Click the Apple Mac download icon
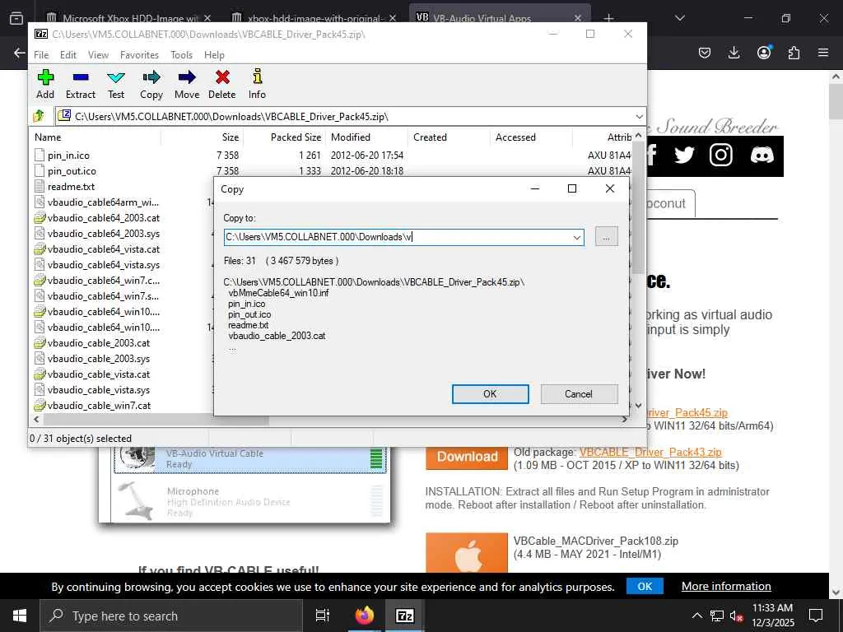This screenshot has width=843, height=632. click(x=467, y=552)
